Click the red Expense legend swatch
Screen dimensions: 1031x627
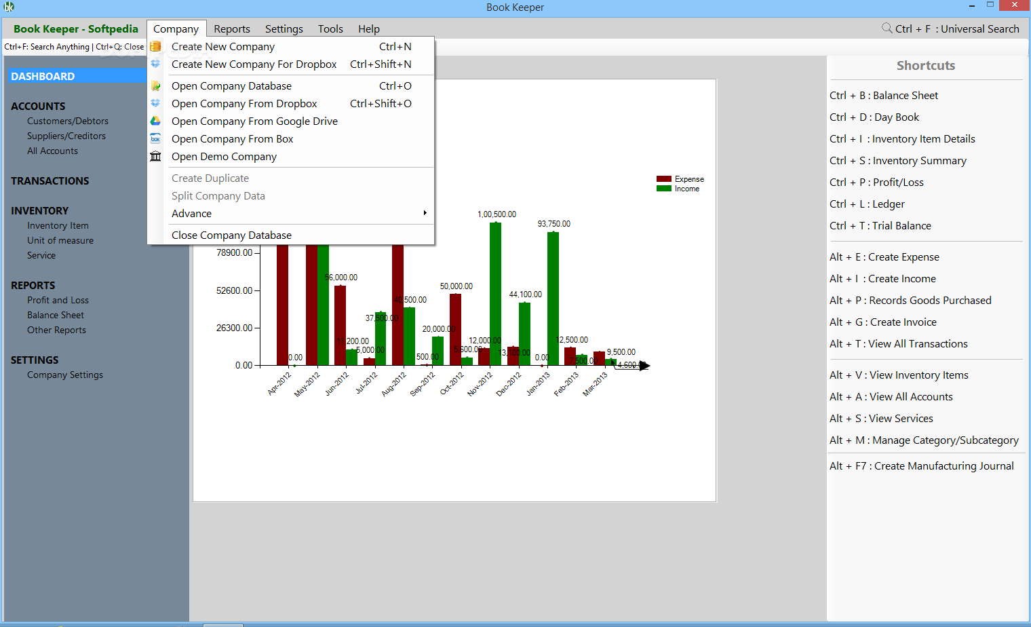(x=664, y=179)
